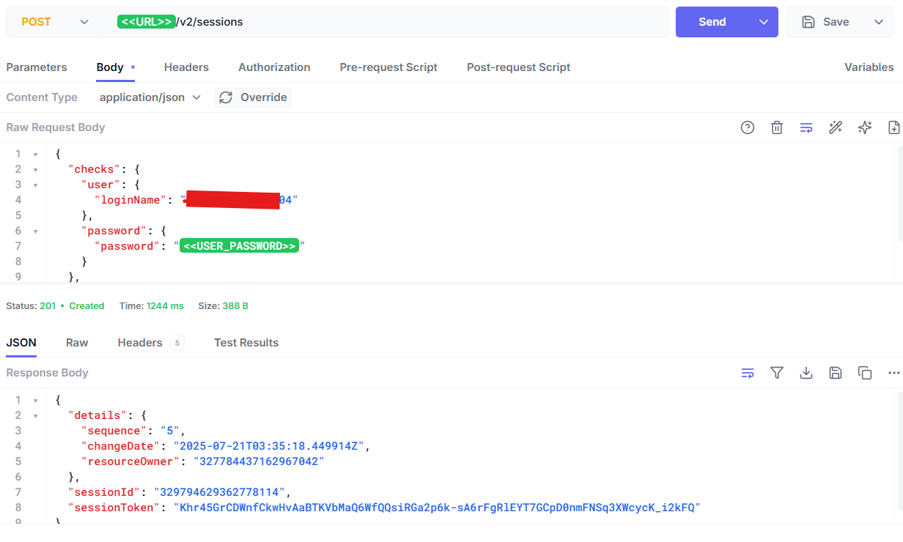Screen dimensions: 903x542
Task: Open response more options ellipsis
Action: coord(893,373)
